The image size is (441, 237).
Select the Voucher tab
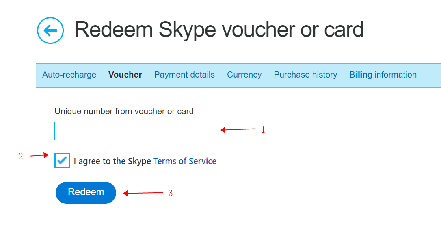point(125,75)
